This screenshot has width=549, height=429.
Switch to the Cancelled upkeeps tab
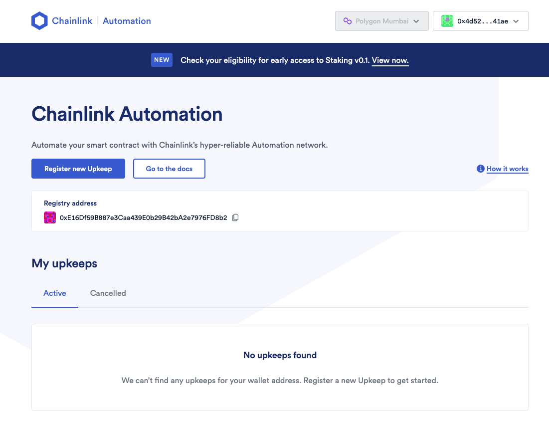pos(108,293)
